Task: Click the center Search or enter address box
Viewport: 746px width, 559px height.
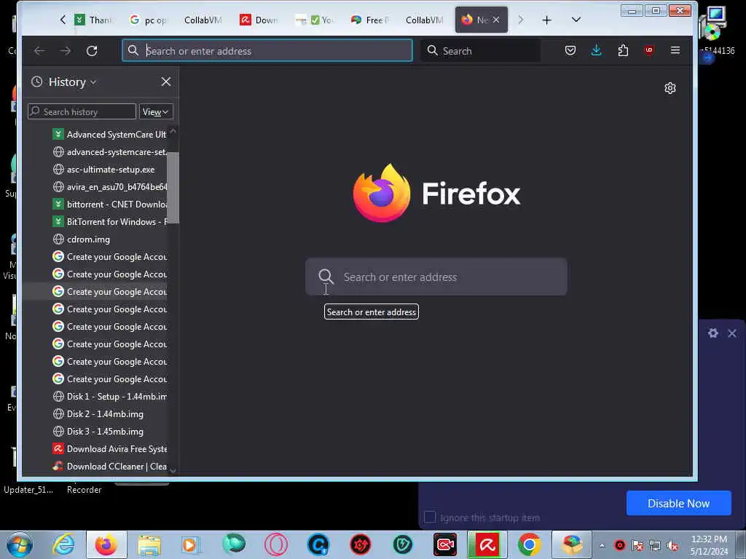Action: (436, 277)
